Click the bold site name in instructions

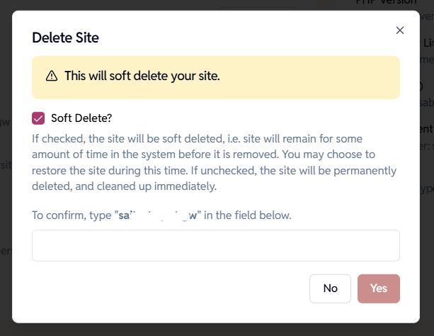156,215
